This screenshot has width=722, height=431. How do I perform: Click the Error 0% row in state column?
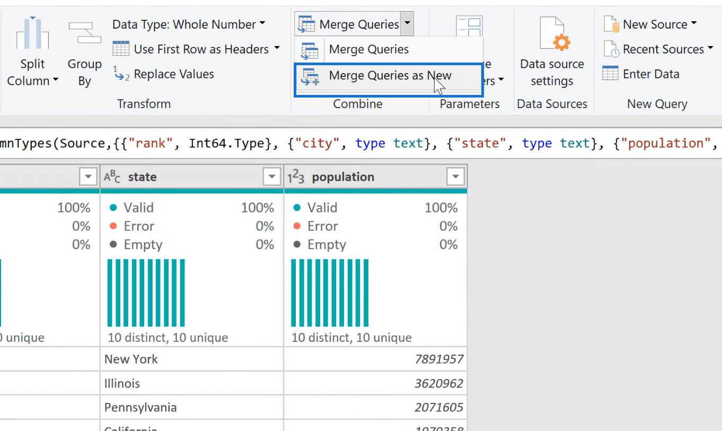point(191,226)
